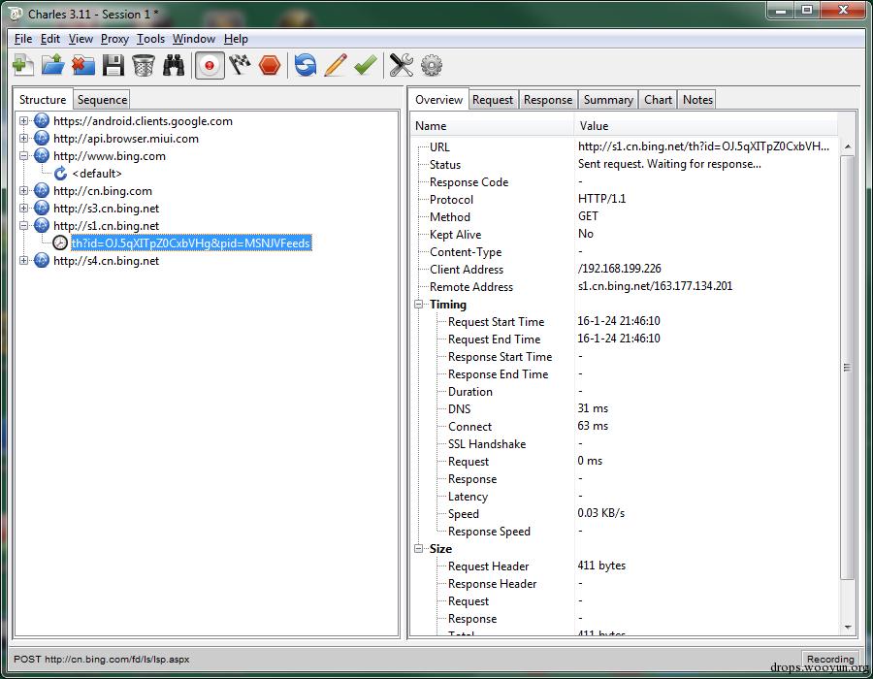873x679 pixels.
Task: Open Tools via the wrench icon
Action: (401, 65)
